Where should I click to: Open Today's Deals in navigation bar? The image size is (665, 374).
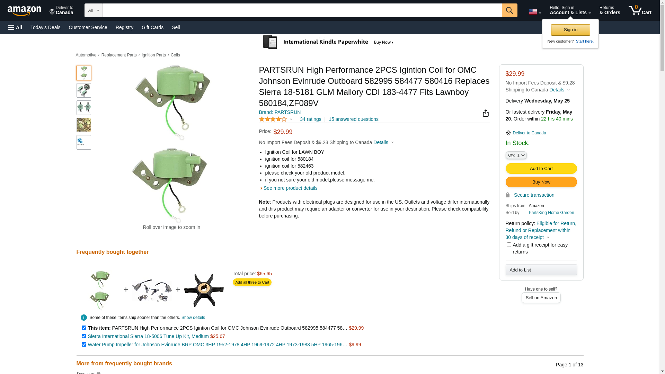pos(45,27)
